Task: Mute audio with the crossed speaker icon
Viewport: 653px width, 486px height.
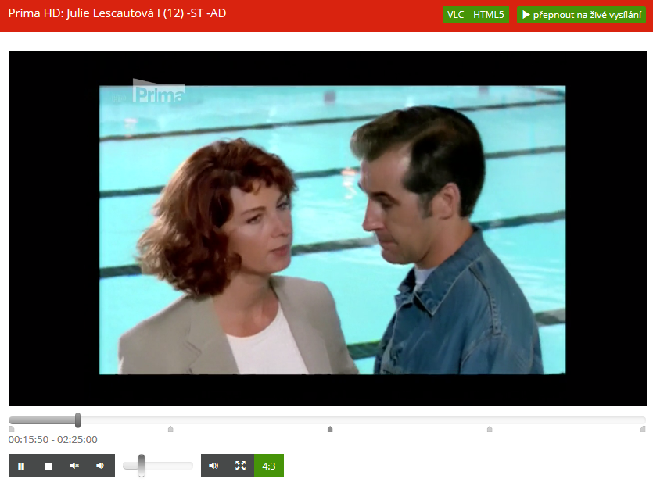Action: pyautogui.click(x=74, y=466)
